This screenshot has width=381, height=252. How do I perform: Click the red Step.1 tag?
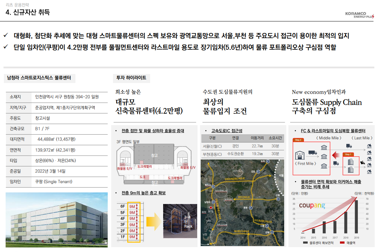(348, 155)
